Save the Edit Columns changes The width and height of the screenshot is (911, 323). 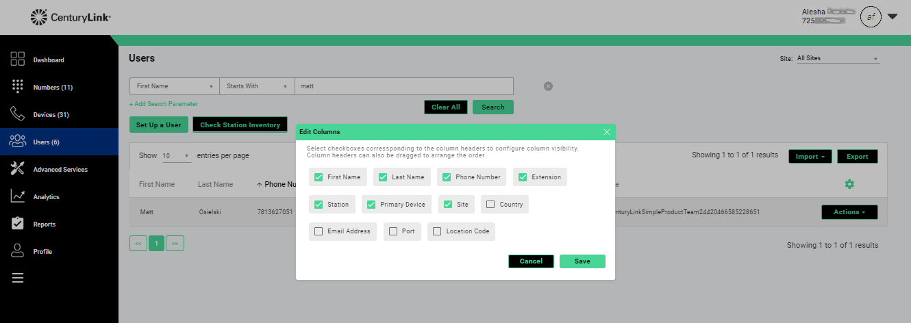point(582,261)
